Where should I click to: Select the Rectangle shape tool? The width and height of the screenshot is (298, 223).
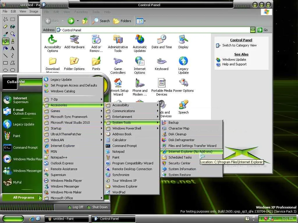tap(6, 63)
